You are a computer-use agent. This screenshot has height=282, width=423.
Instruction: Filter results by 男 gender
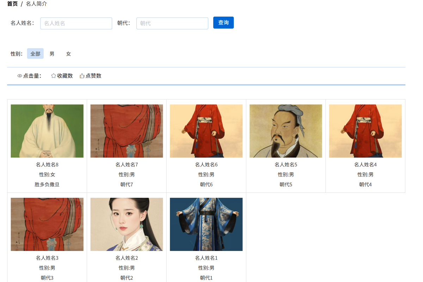[x=51, y=54]
